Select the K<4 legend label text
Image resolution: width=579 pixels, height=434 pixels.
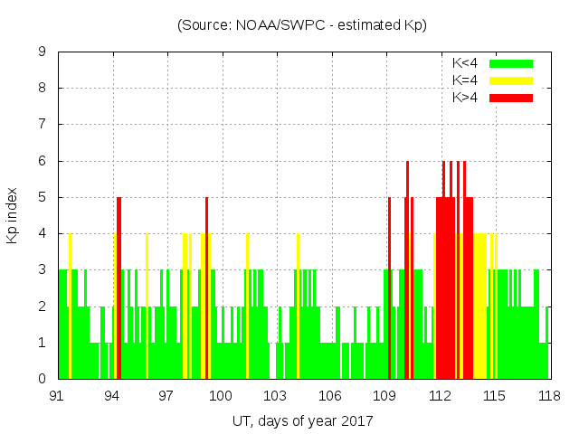pyautogui.click(x=466, y=63)
